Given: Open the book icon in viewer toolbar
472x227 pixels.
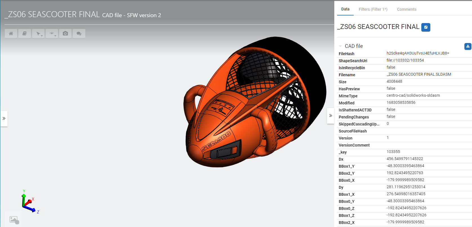Looking at the screenshot, I should (25, 33).
